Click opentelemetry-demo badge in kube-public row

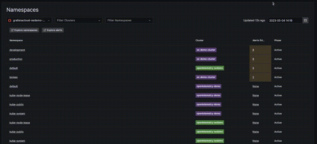pos(208,105)
